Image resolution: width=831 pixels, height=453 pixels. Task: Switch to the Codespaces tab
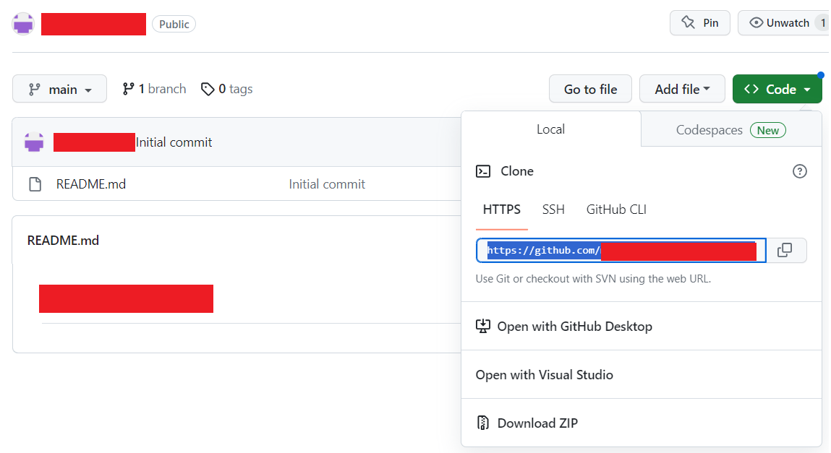[731, 129]
